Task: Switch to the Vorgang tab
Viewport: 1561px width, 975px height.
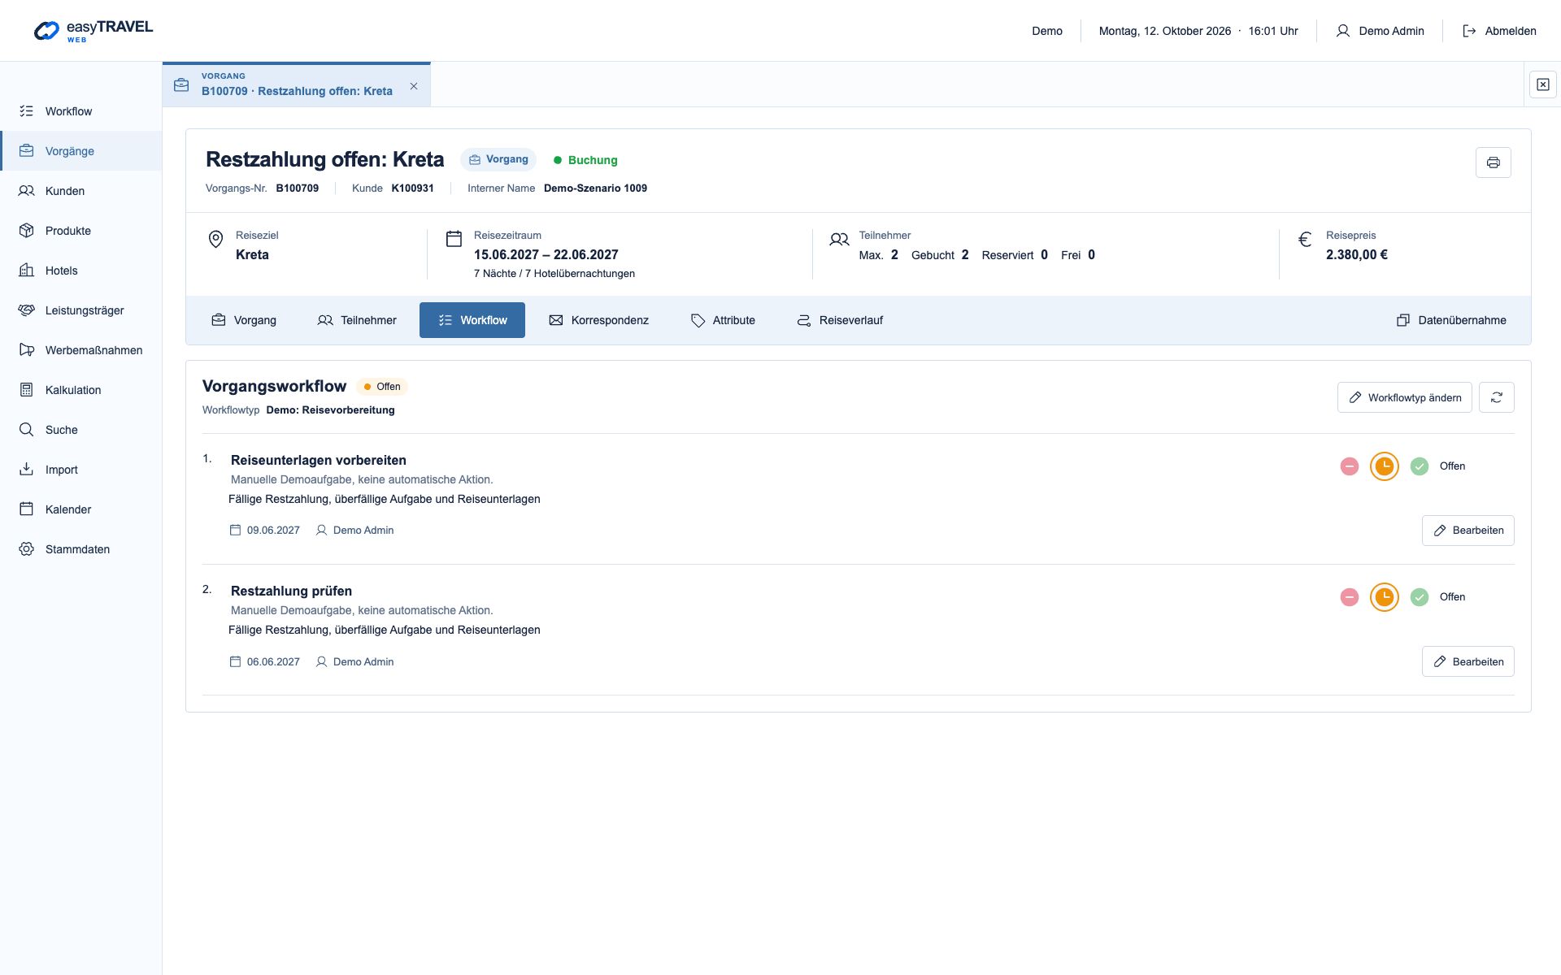Action: click(244, 320)
